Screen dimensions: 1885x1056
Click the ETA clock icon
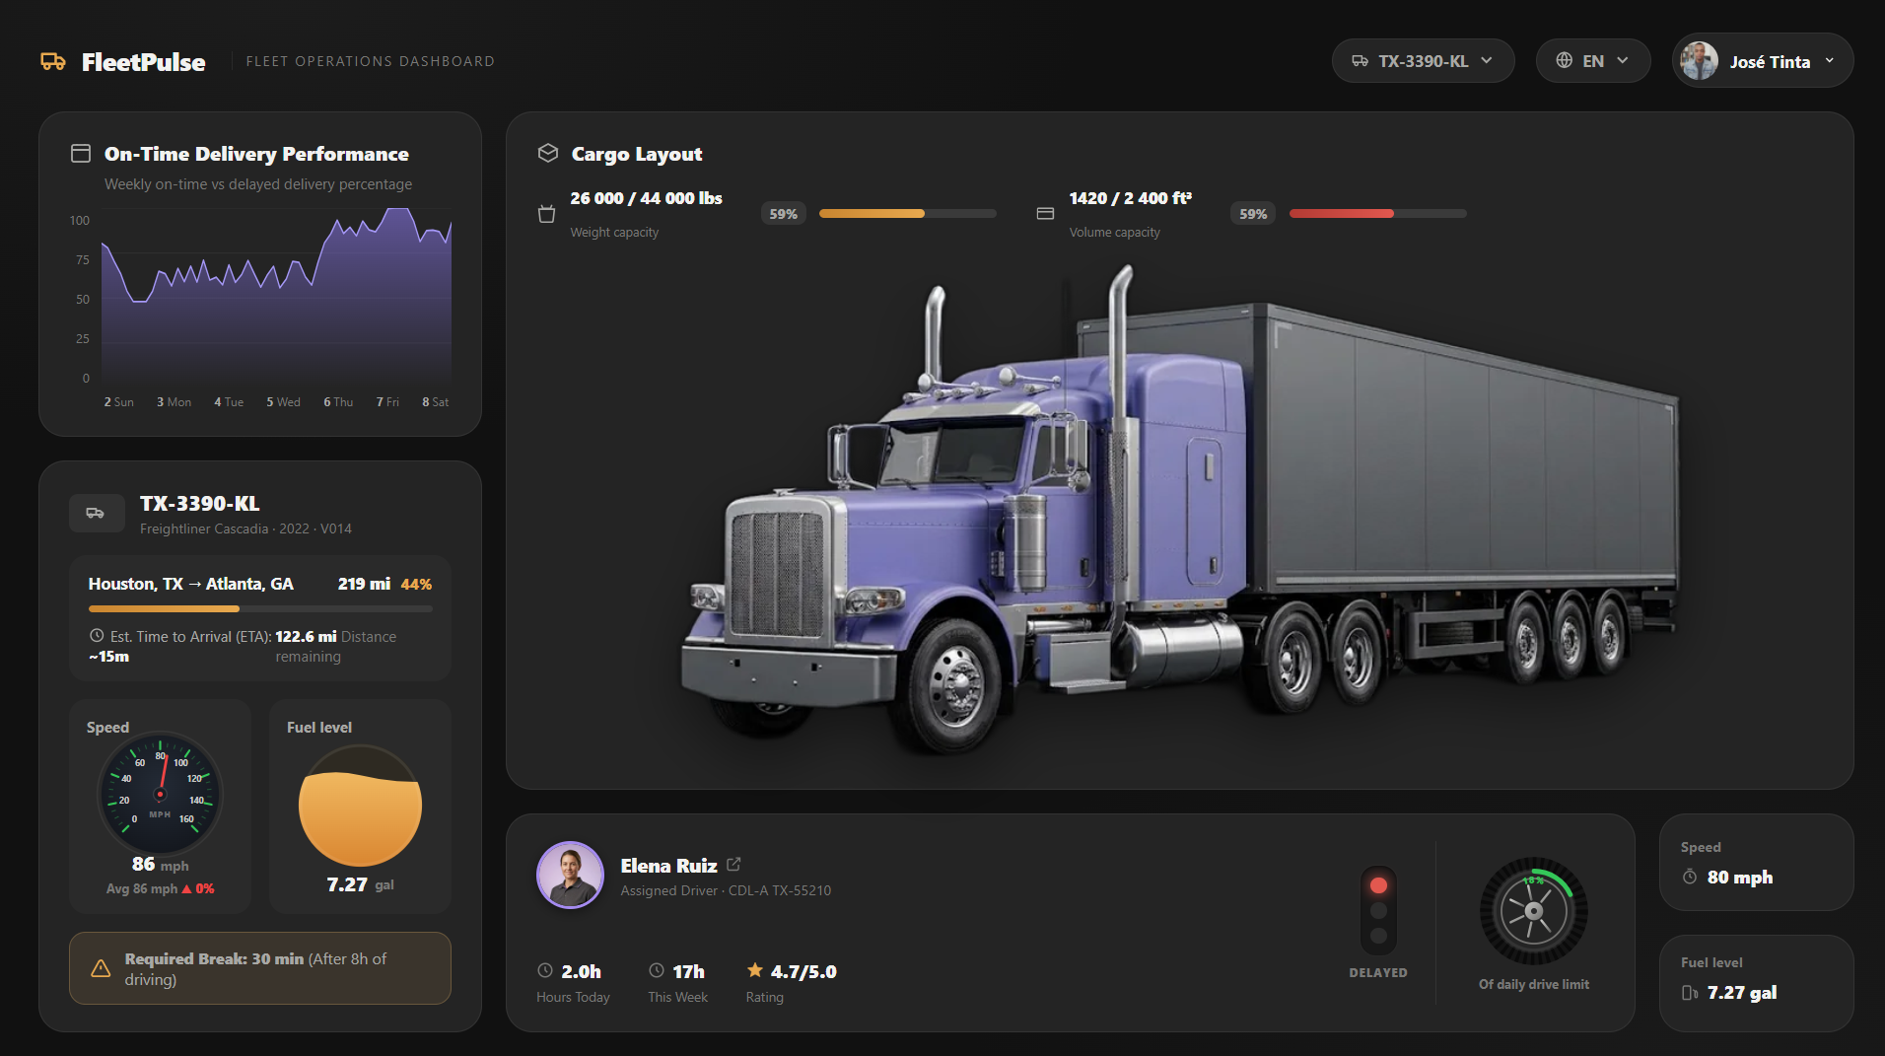[x=97, y=636]
